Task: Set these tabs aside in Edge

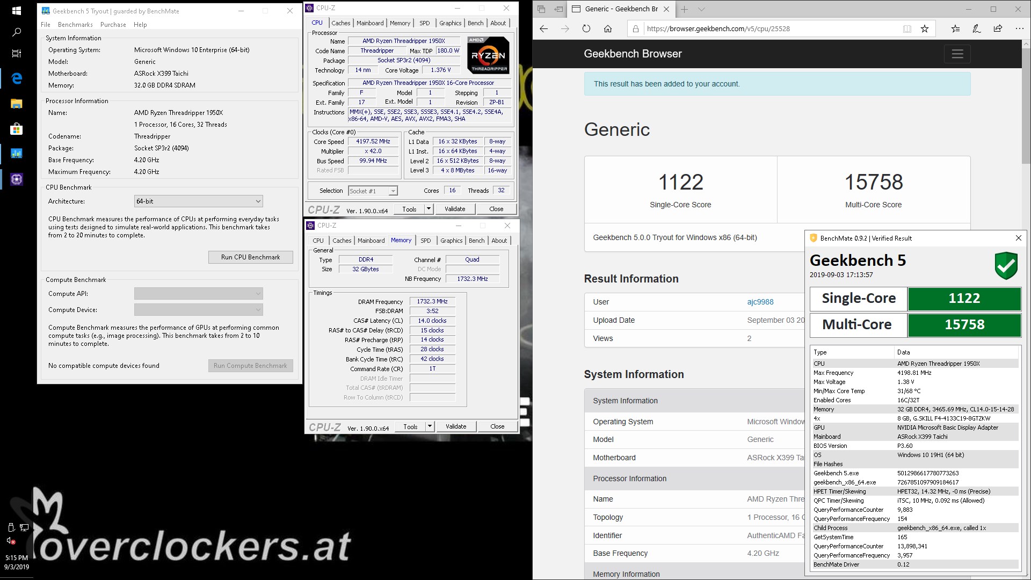Action: [x=558, y=9]
